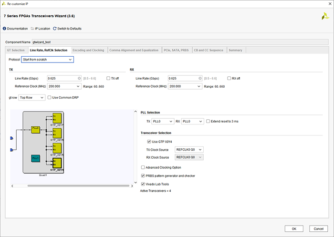Viewport: 334px width, 237px height.
Task: Open the gt row dropdown
Action: [x=32, y=98]
